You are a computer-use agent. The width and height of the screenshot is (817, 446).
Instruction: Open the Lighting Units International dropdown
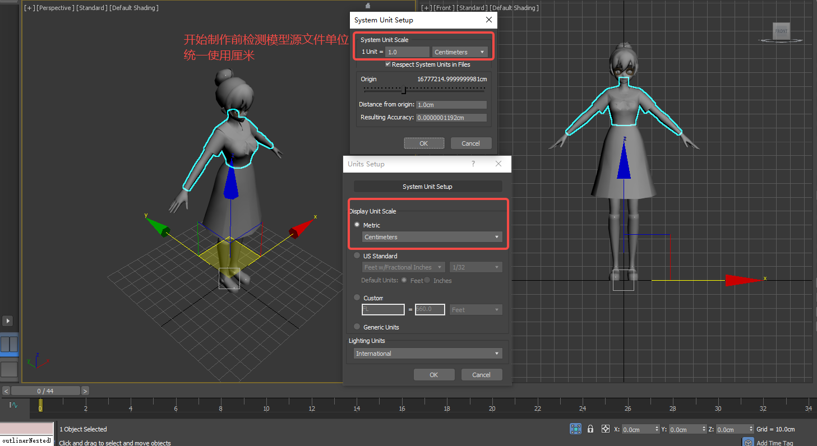pyautogui.click(x=428, y=354)
